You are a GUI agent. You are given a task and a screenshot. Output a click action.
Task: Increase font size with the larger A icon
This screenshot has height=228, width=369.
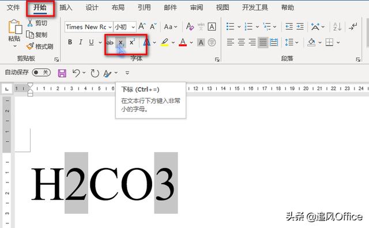[x=142, y=26]
